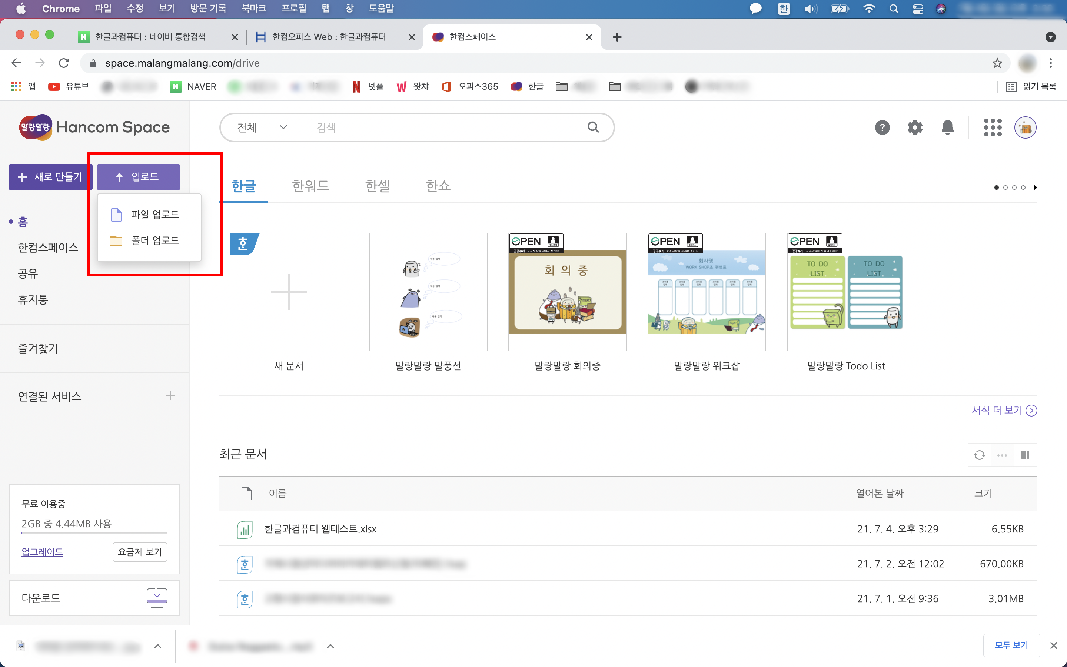1067x667 pixels.
Task: Close the downloads bar
Action: 1054,646
